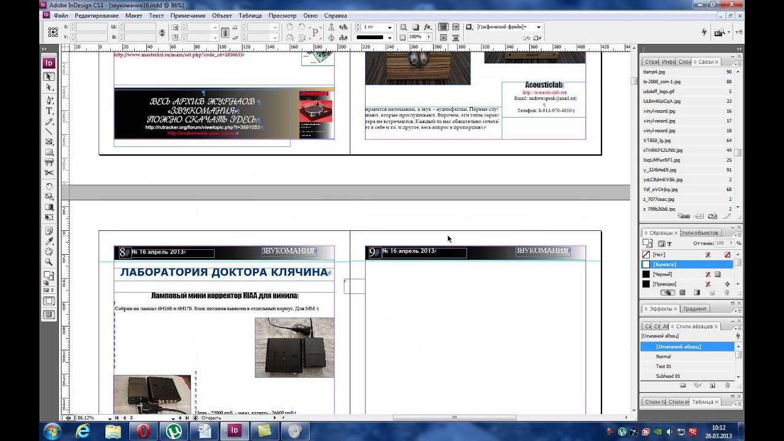Screen dimensions: 784x441
Task: Click the Update Link button in Links panel
Action: pos(712,217)
